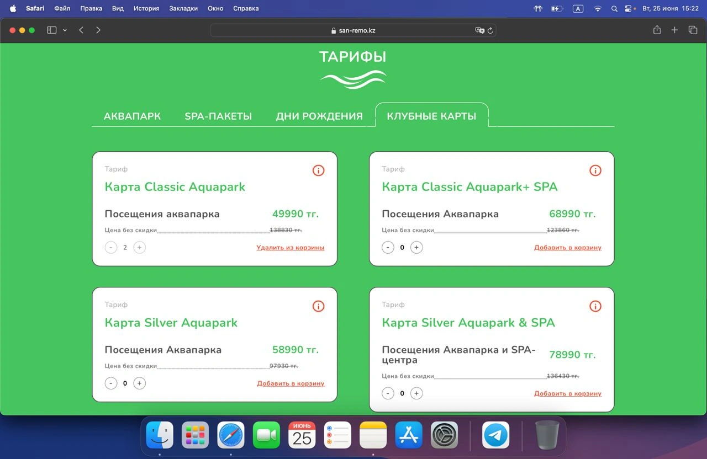Add Карта Silver Aquapark & SPA to cart
The image size is (707, 459).
[x=568, y=394]
